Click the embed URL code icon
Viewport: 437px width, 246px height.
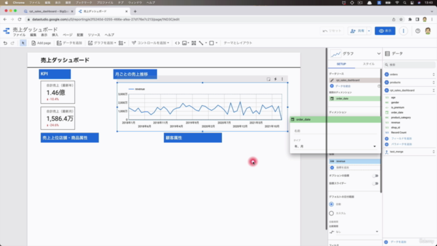[178, 43]
